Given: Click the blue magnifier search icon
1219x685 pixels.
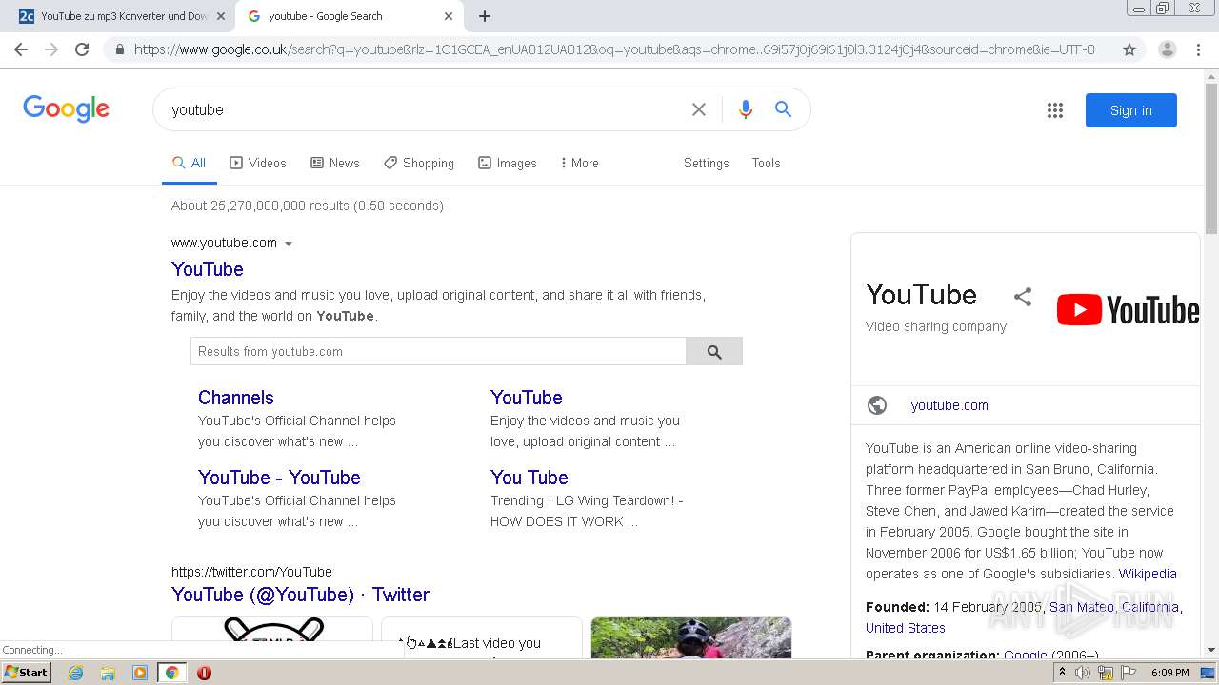Looking at the screenshot, I should tap(783, 109).
